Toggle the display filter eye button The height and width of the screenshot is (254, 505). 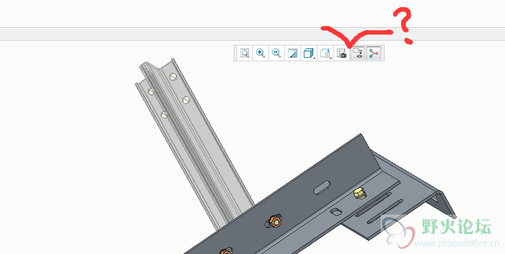(x=358, y=53)
